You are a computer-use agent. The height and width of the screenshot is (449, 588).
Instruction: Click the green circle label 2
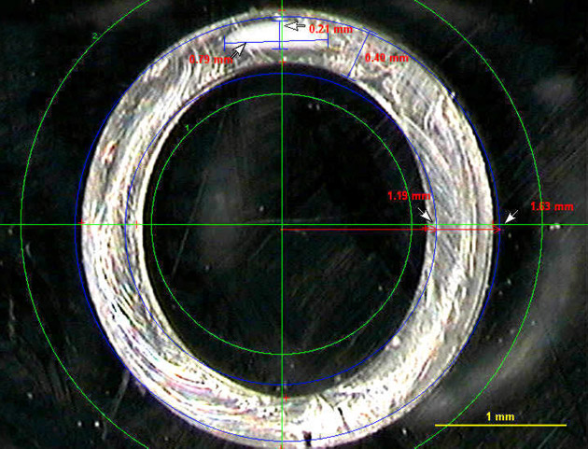[x=95, y=36]
